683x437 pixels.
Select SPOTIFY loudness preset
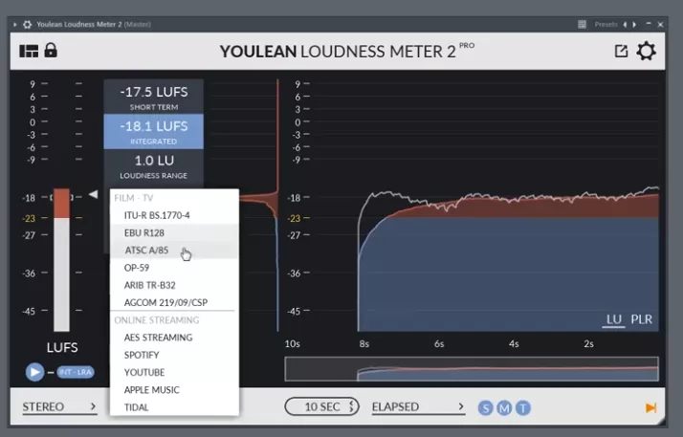tap(174, 355)
